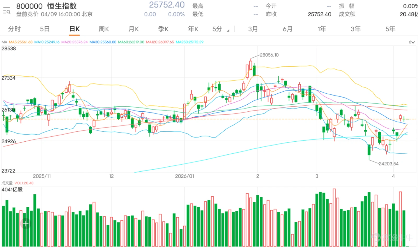Click the 恒生指数 title

(x=62, y=6)
